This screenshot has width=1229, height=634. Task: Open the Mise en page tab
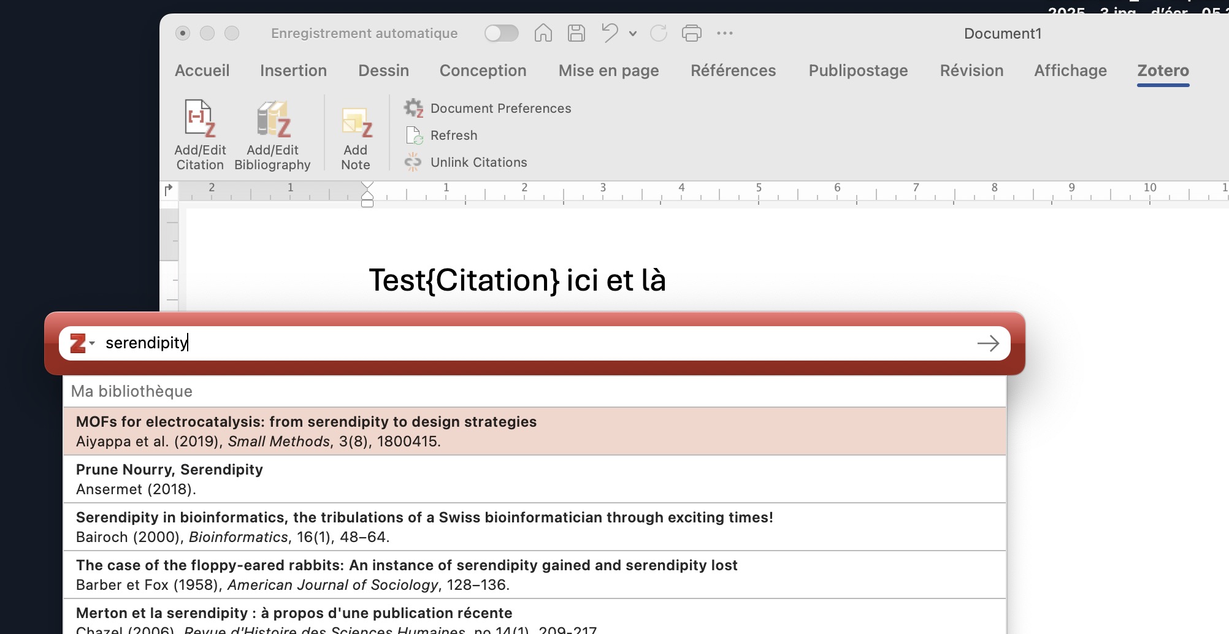coord(608,71)
